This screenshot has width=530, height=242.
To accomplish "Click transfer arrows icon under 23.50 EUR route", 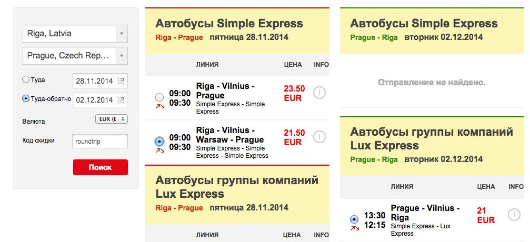I will [160, 106].
